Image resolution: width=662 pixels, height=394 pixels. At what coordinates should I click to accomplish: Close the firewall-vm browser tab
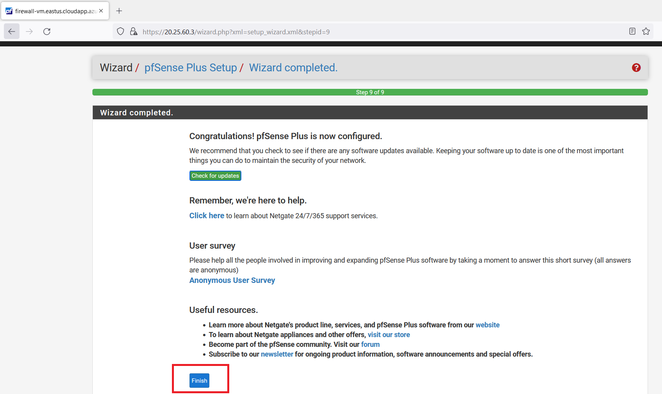pyautogui.click(x=101, y=11)
